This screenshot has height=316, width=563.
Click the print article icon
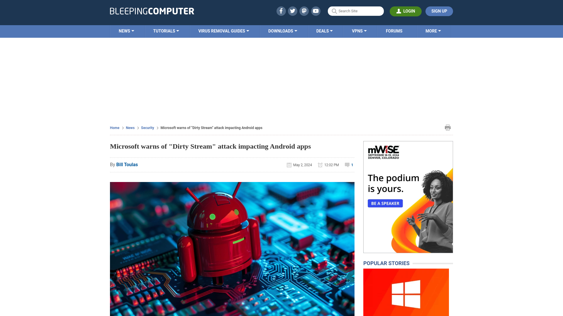447,127
